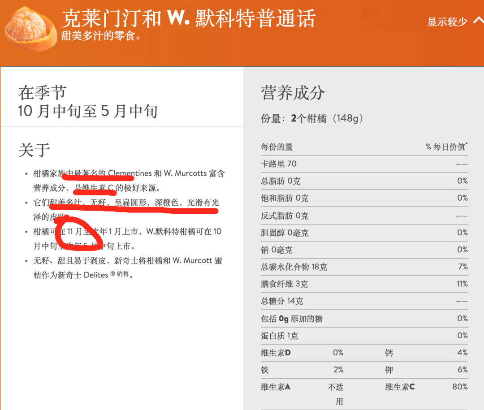This screenshot has width=484, height=410.
Task: Select the 钾 label
Action: pyautogui.click(x=389, y=370)
